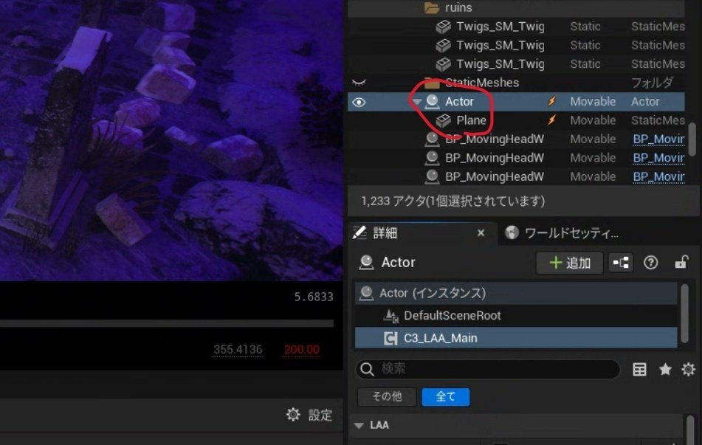Click the lightning icon on Plane row

pyautogui.click(x=552, y=120)
